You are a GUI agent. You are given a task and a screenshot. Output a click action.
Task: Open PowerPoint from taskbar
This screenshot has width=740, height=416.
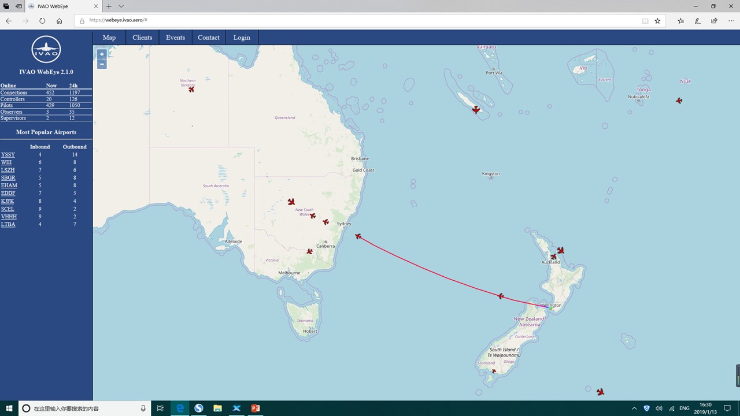coord(256,408)
